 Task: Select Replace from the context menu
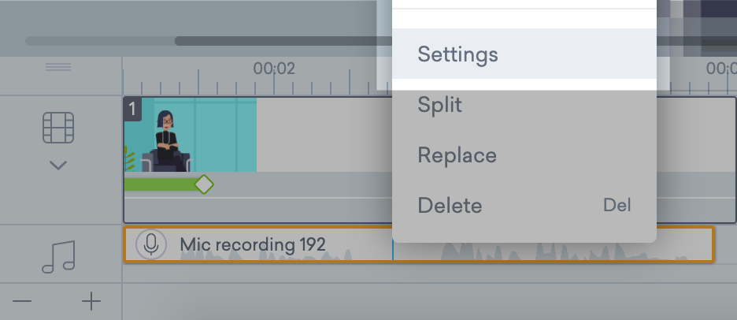[457, 155]
